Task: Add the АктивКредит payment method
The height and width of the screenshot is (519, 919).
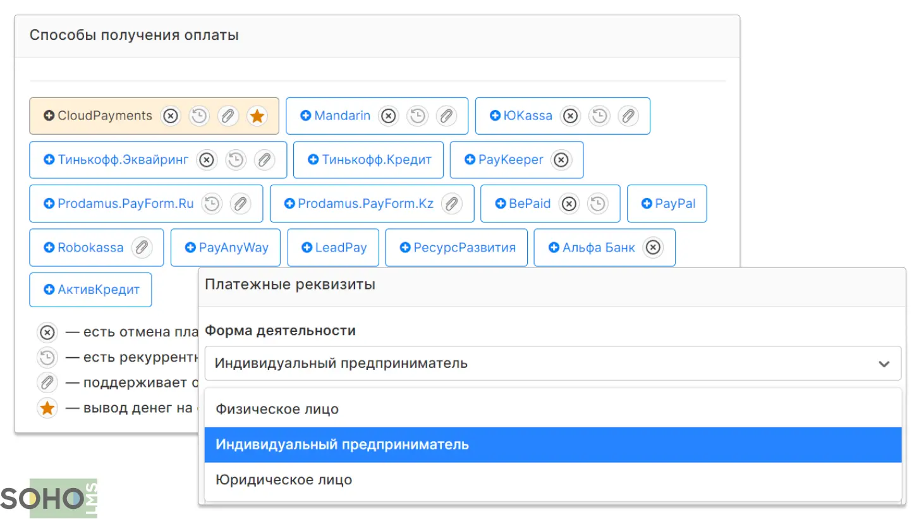Action: pyautogui.click(x=91, y=290)
